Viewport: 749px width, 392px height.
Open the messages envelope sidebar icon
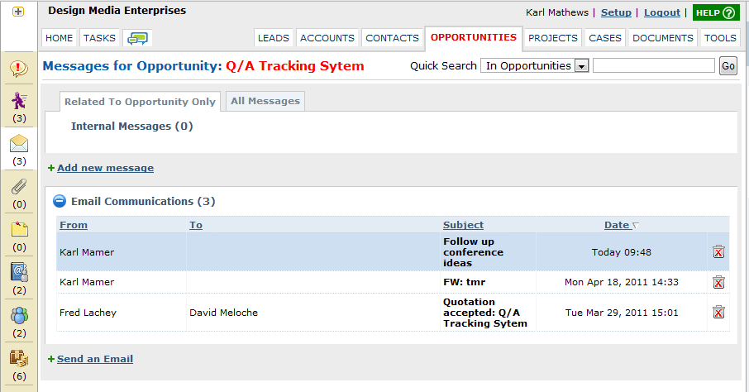(x=19, y=143)
